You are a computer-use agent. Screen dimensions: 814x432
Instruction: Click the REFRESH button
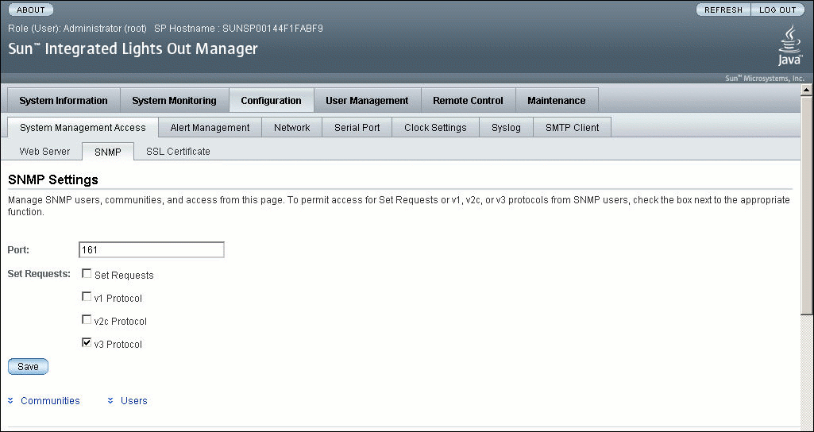click(x=723, y=10)
